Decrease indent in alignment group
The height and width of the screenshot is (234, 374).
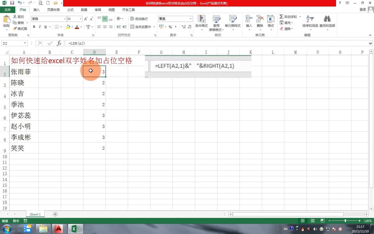pos(119,27)
